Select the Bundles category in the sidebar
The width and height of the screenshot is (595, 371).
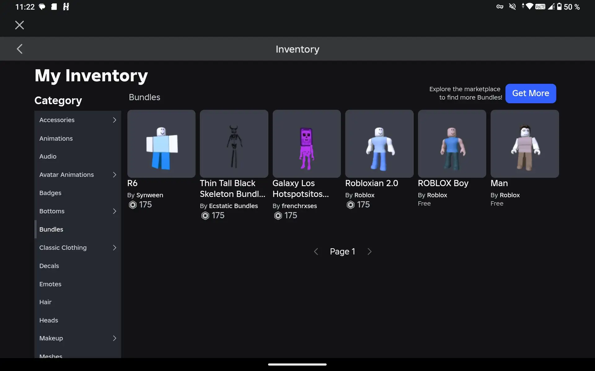(78, 229)
